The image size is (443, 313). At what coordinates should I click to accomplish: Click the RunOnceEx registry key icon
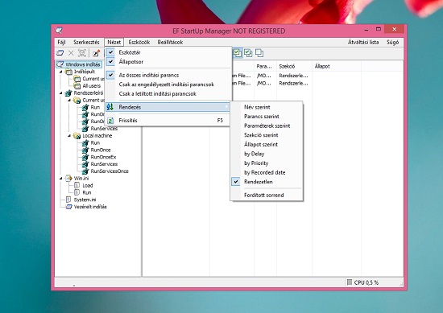(x=85, y=157)
